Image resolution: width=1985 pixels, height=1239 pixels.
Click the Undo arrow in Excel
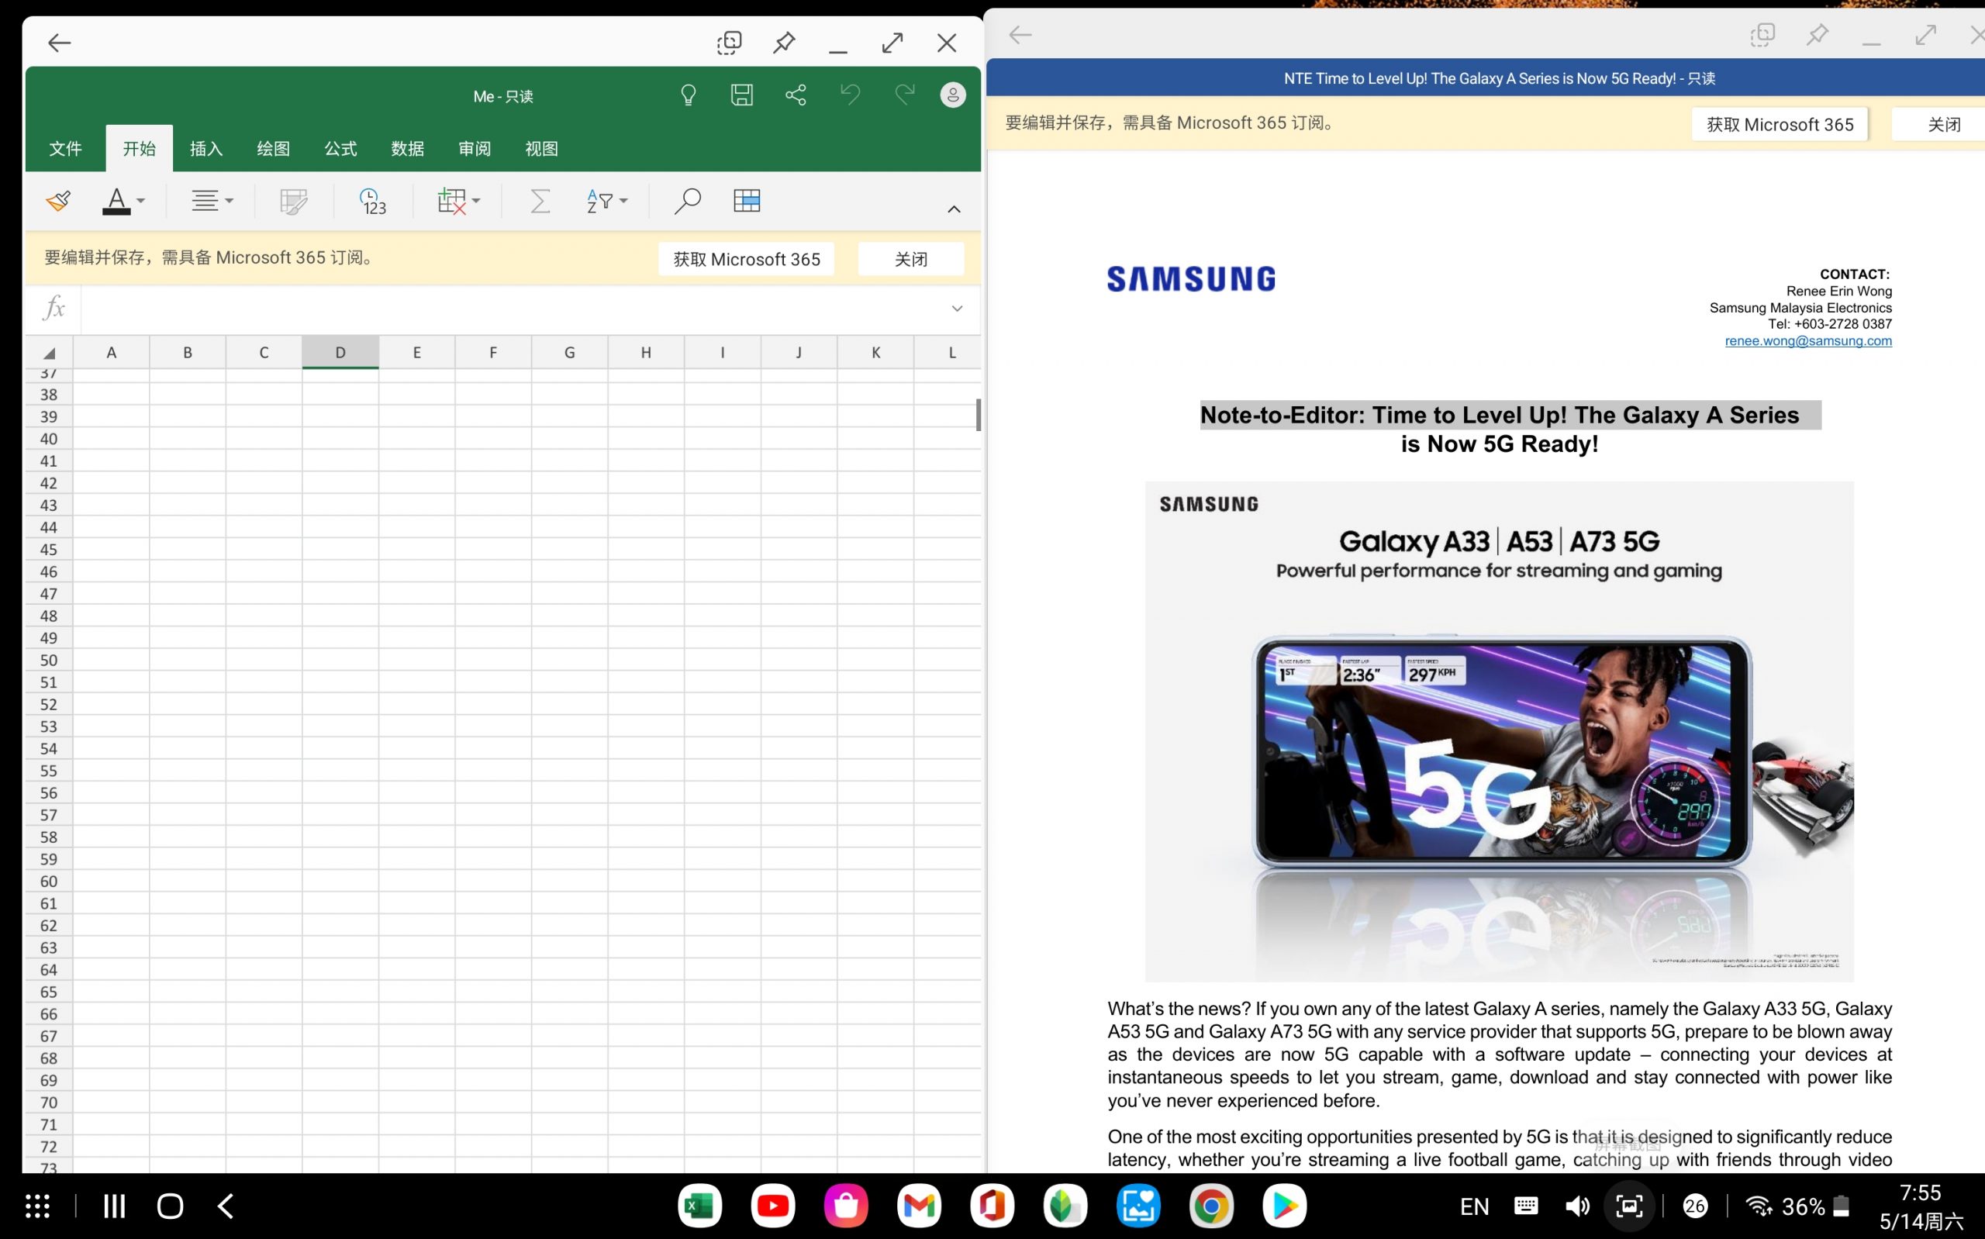[851, 95]
